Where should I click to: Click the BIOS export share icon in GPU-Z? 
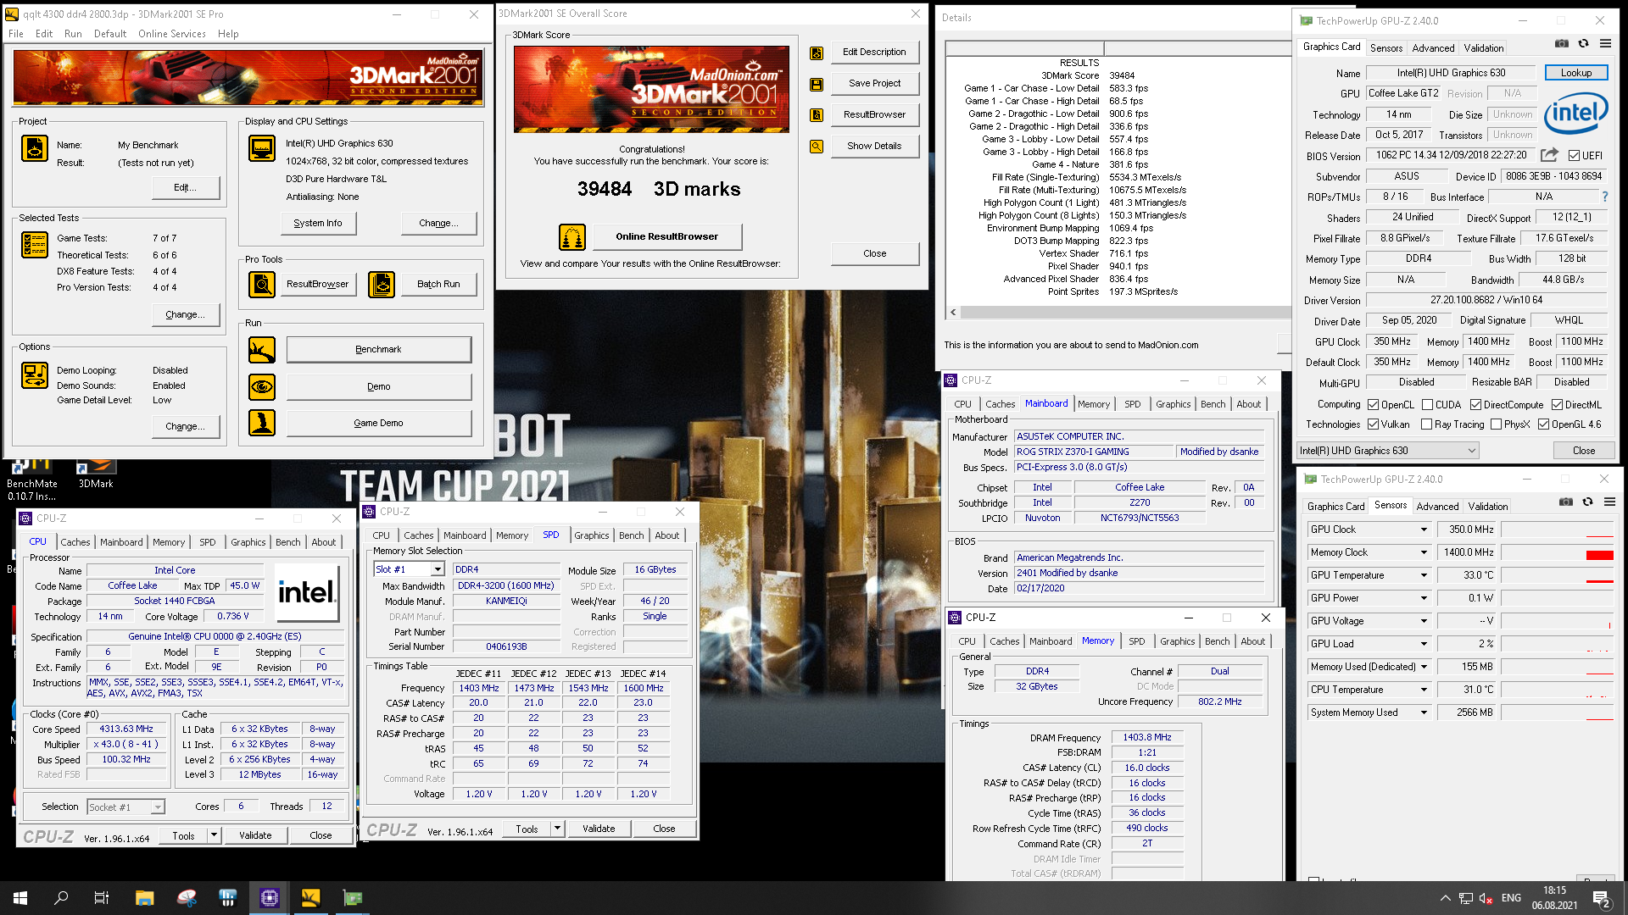tap(1549, 155)
